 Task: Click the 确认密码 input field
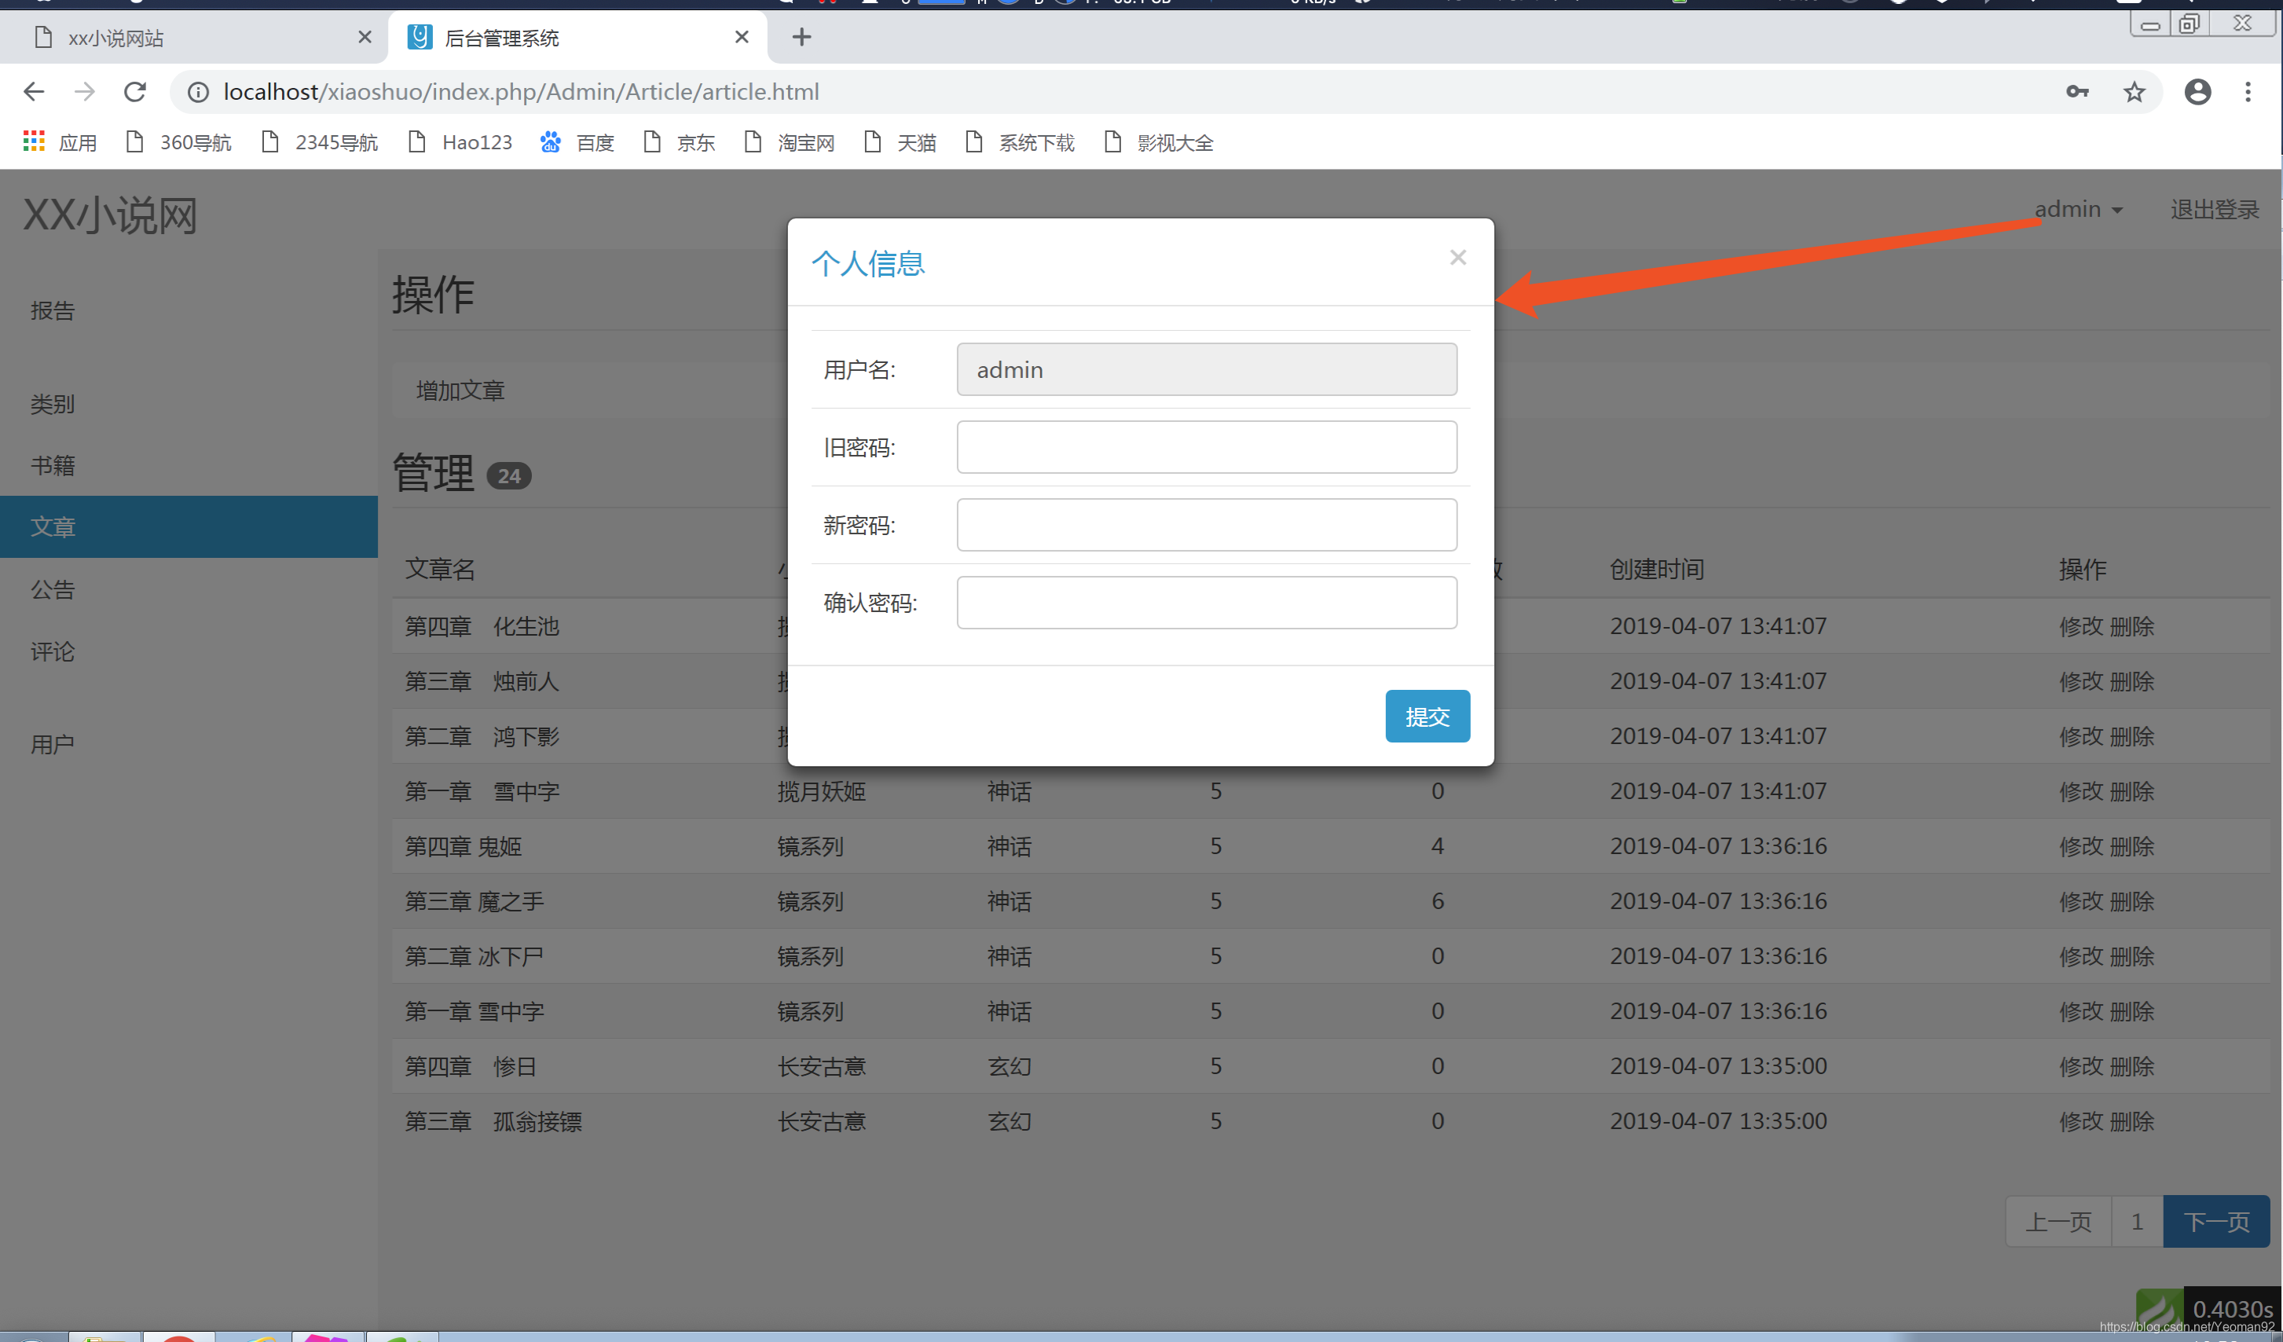click(x=1207, y=603)
